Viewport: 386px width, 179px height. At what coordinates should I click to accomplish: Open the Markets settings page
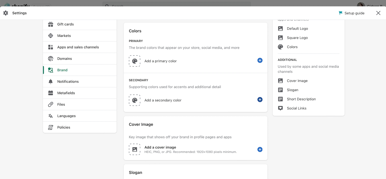coord(64,36)
